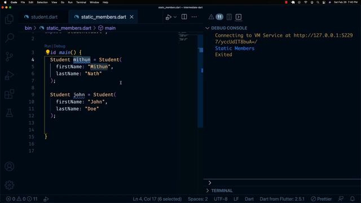Click the Run code lens link
This screenshot has width=361, height=203.
[47, 46]
